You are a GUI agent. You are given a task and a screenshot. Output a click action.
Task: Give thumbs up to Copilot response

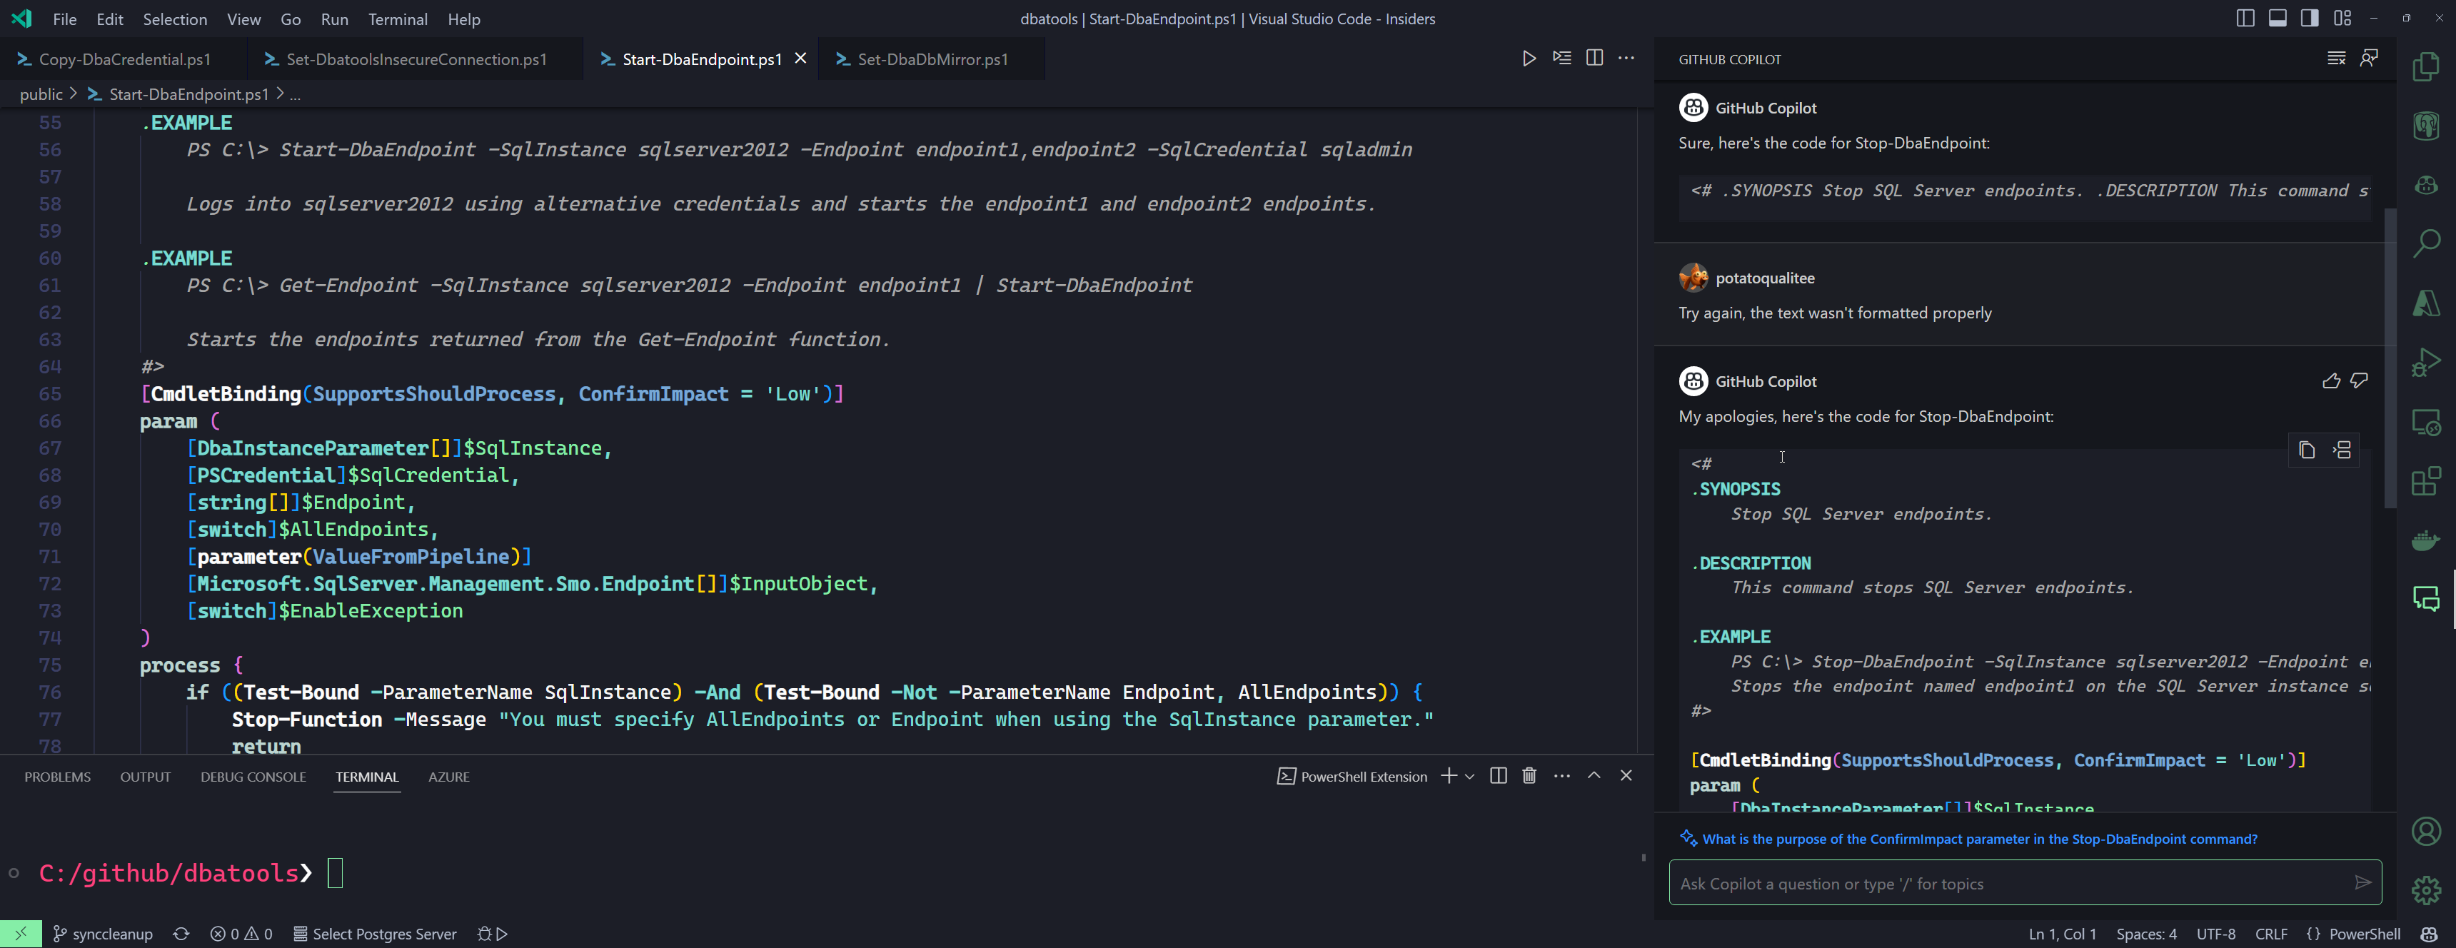point(2331,381)
